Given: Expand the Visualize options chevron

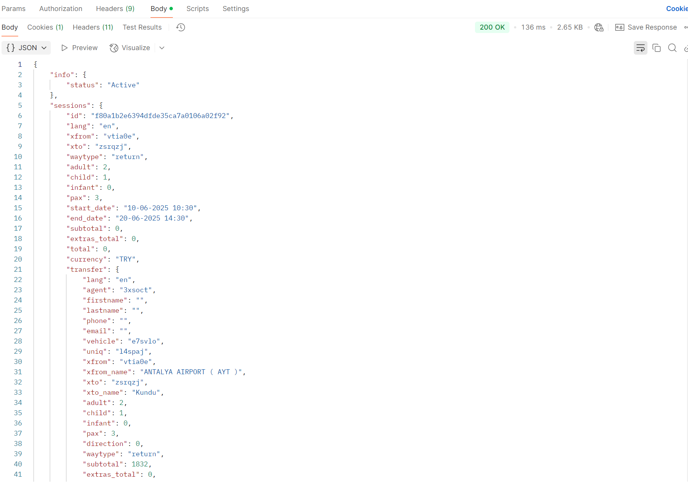Looking at the screenshot, I should point(162,48).
